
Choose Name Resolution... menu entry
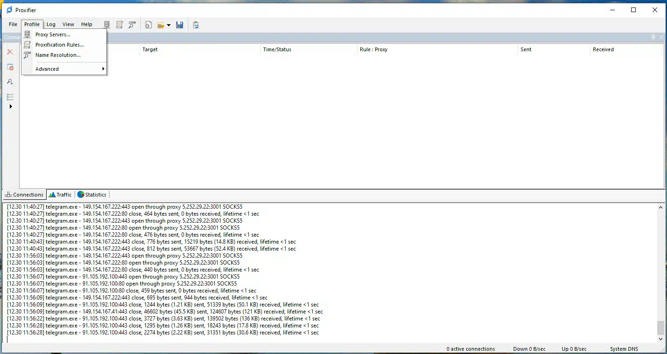[64, 55]
